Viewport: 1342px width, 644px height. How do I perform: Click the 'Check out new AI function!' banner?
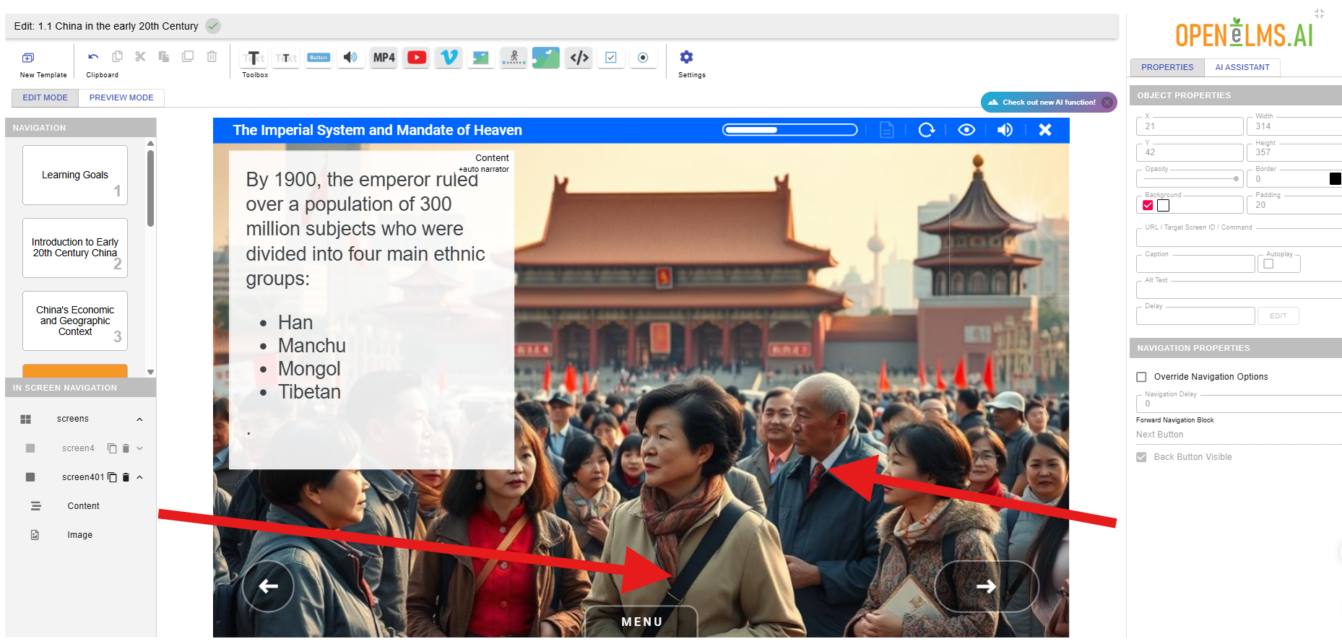[x=1049, y=103]
